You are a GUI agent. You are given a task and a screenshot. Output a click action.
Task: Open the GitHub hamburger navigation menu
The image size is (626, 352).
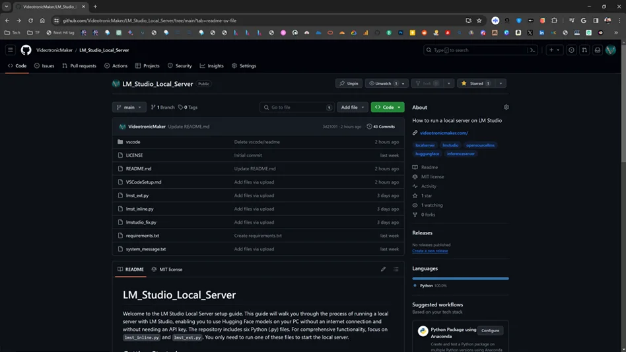pyautogui.click(x=11, y=50)
